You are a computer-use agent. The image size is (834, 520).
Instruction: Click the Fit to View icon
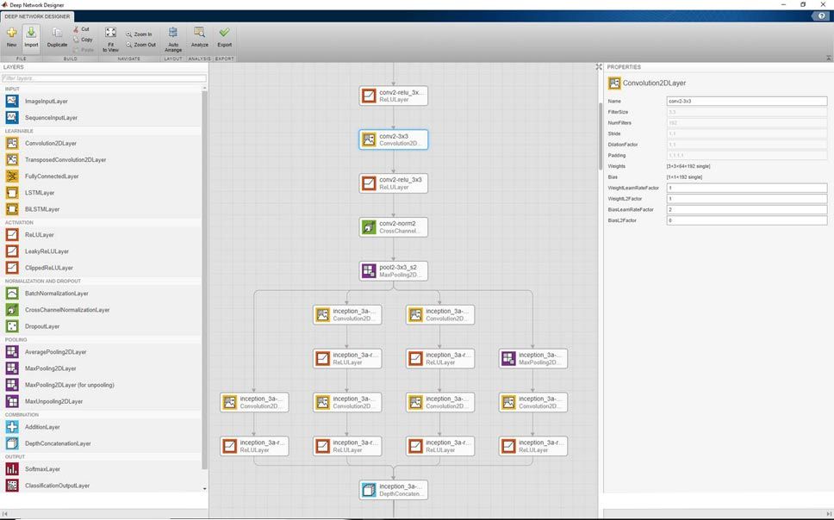point(110,37)
